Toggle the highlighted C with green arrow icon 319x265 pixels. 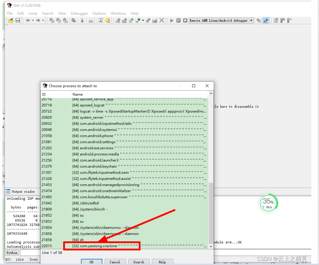[x=266, y=20]
